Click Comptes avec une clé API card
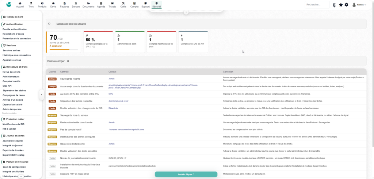This screenshot has height=179, width=374. coord(193,42)
